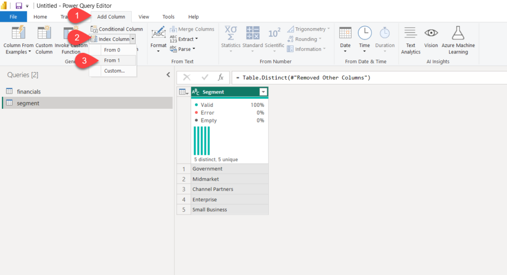
Task: Open Custom Column tool
Action: point(44,40)
